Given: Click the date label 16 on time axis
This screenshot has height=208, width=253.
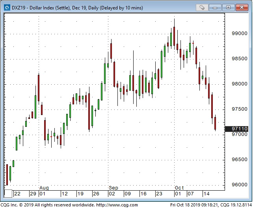Looking at the screenshot, I should point(143,194).
